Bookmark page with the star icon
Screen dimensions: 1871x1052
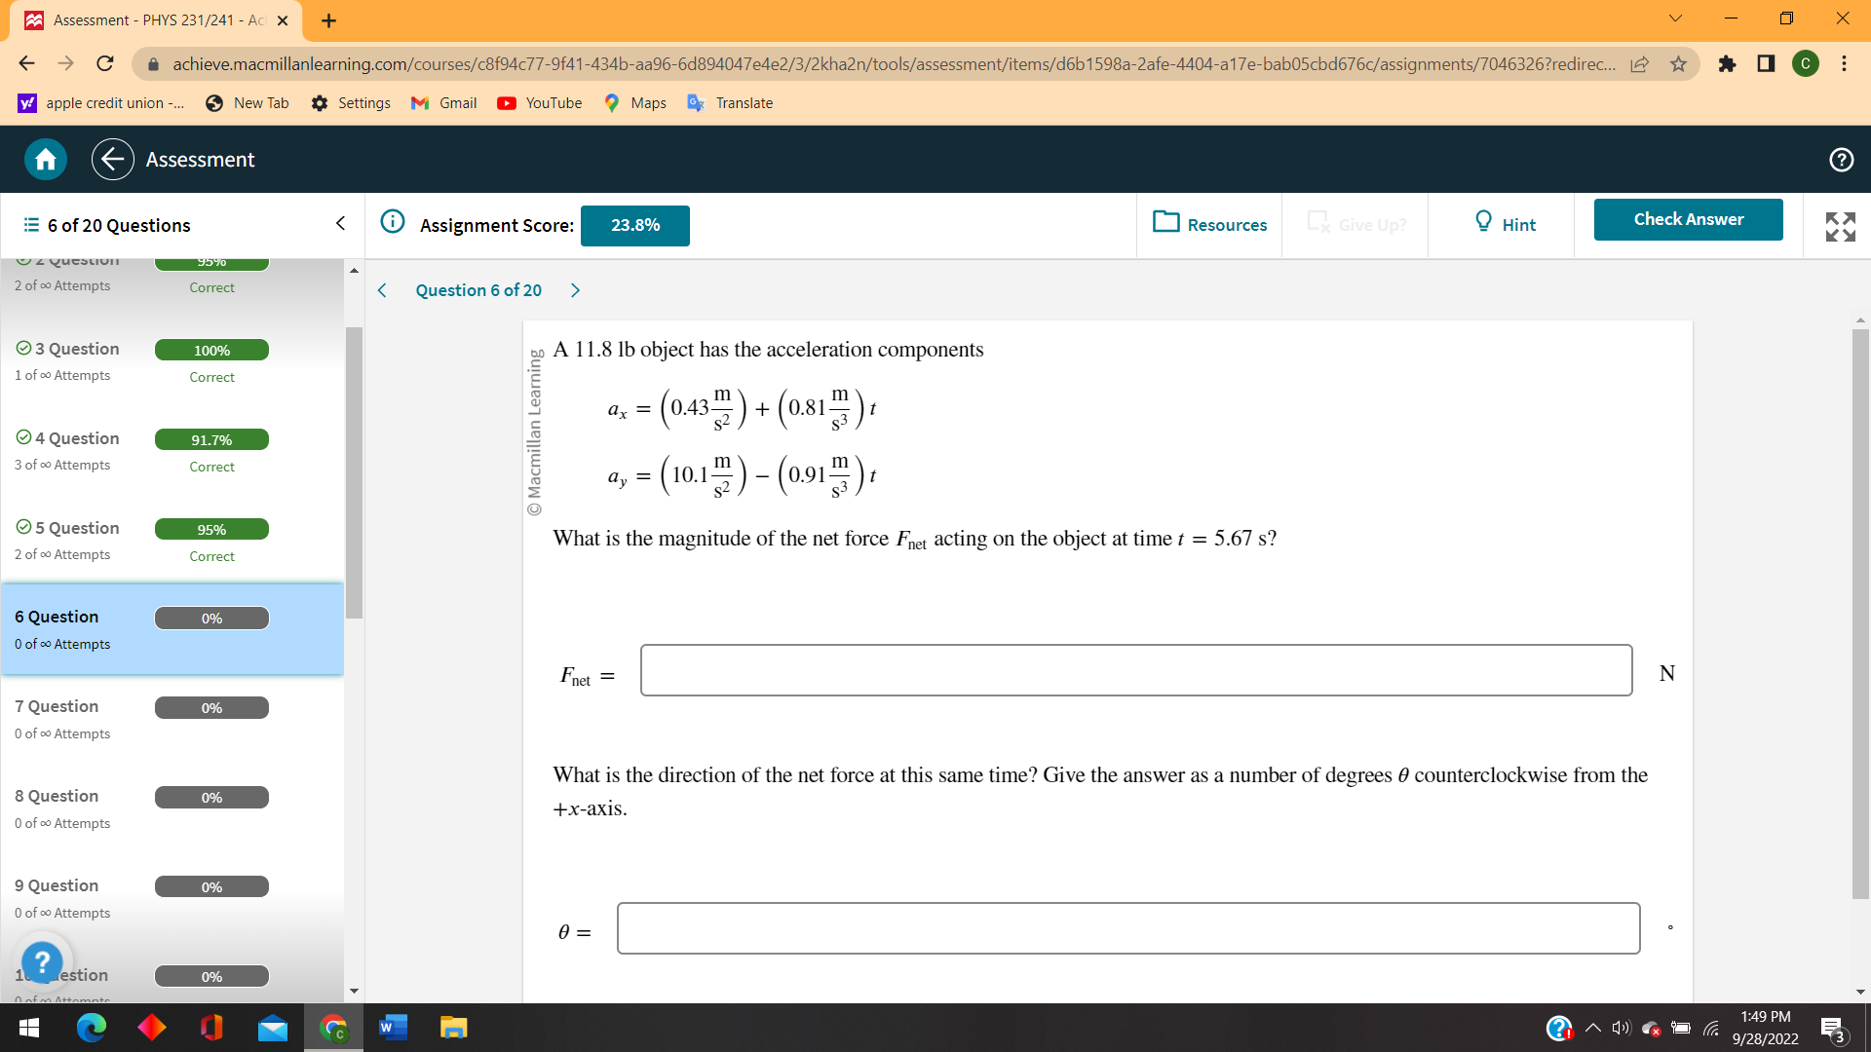click(1678, 64)
